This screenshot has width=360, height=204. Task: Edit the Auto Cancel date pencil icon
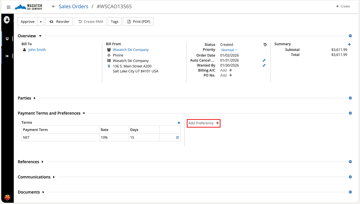(264, 60)
